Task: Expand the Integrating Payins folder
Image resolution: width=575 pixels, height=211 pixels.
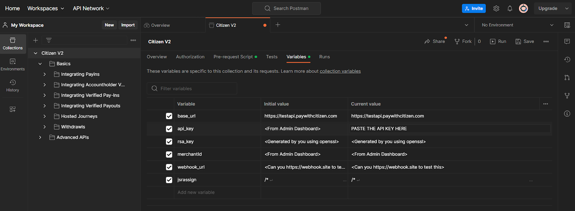Action: click(x=45, y=74)
